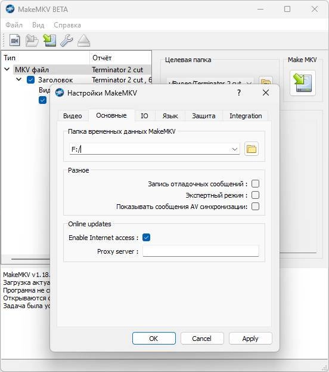Screen dimensions: 329x372
Task: Click the eject disc toolbar icon
Action: click(83, 41)
